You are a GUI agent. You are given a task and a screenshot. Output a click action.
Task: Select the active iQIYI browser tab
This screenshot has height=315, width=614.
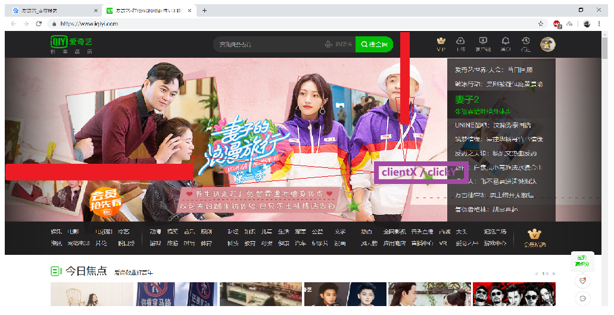(149, 11)
